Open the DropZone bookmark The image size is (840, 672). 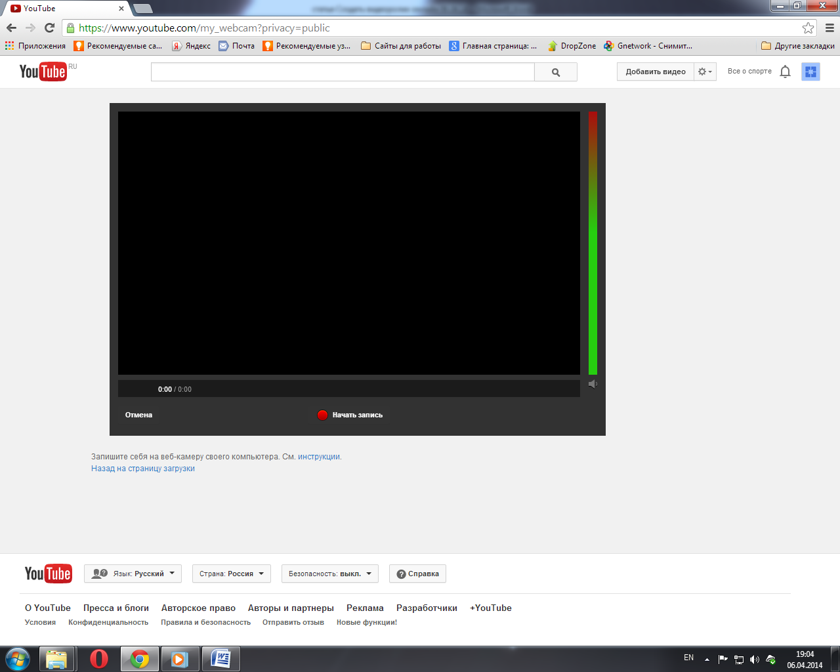(x=572, y=46)
